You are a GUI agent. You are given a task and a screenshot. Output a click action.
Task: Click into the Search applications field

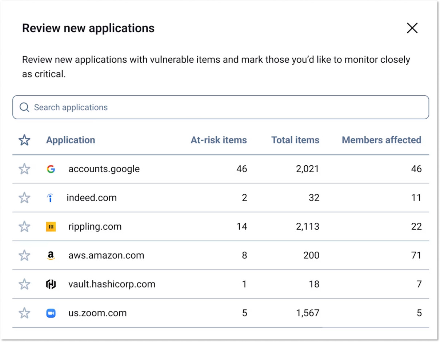[x=145, y=107]
